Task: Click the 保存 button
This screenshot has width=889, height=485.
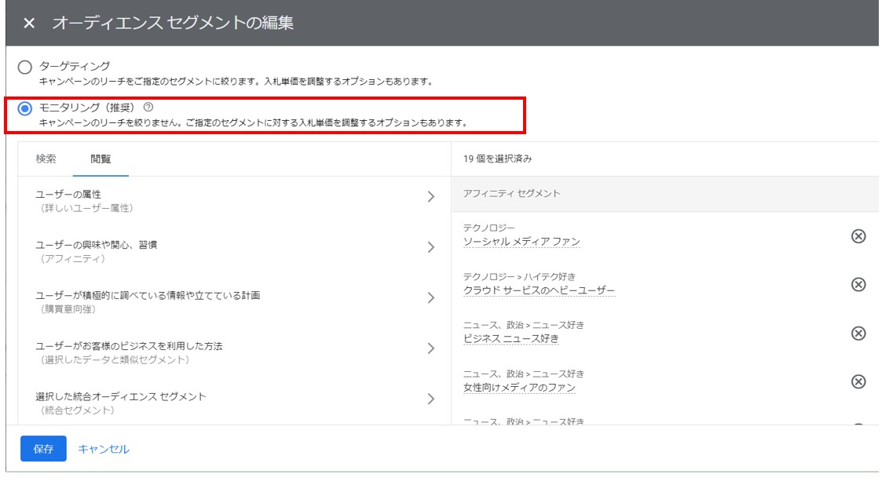Action: (43, 449)
